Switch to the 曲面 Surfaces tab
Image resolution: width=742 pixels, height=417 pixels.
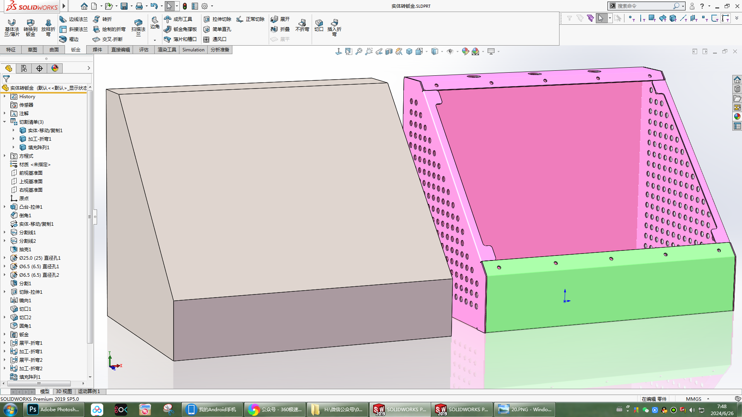54,49
